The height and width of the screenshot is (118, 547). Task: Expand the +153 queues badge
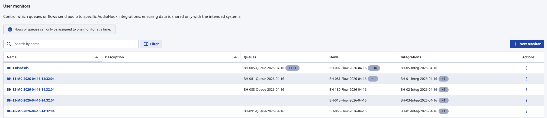coord(292,68)
